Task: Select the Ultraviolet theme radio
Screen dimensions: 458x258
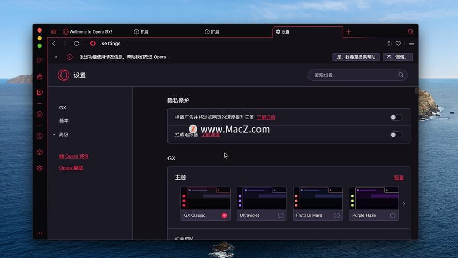Action: [x=280, y=216]
